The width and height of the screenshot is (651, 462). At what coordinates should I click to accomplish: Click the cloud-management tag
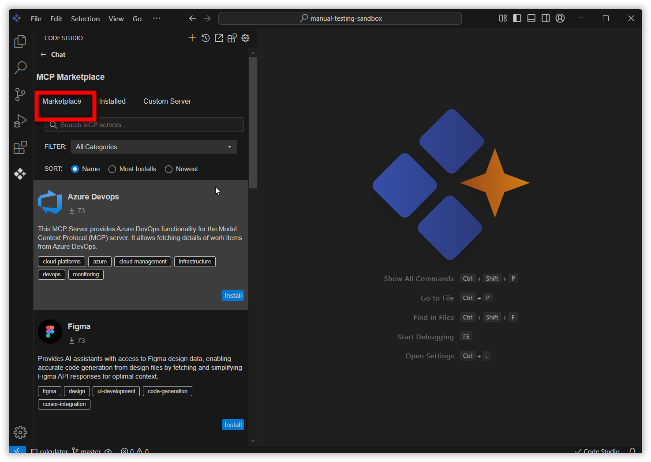(x=142, y=262)
